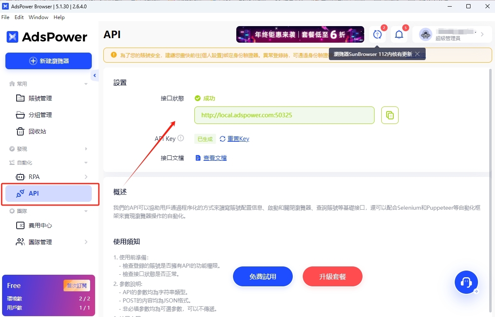Expand the 團隊管理 submenu arrow
This screenshot has width=495, height=317.
(86, 242)
